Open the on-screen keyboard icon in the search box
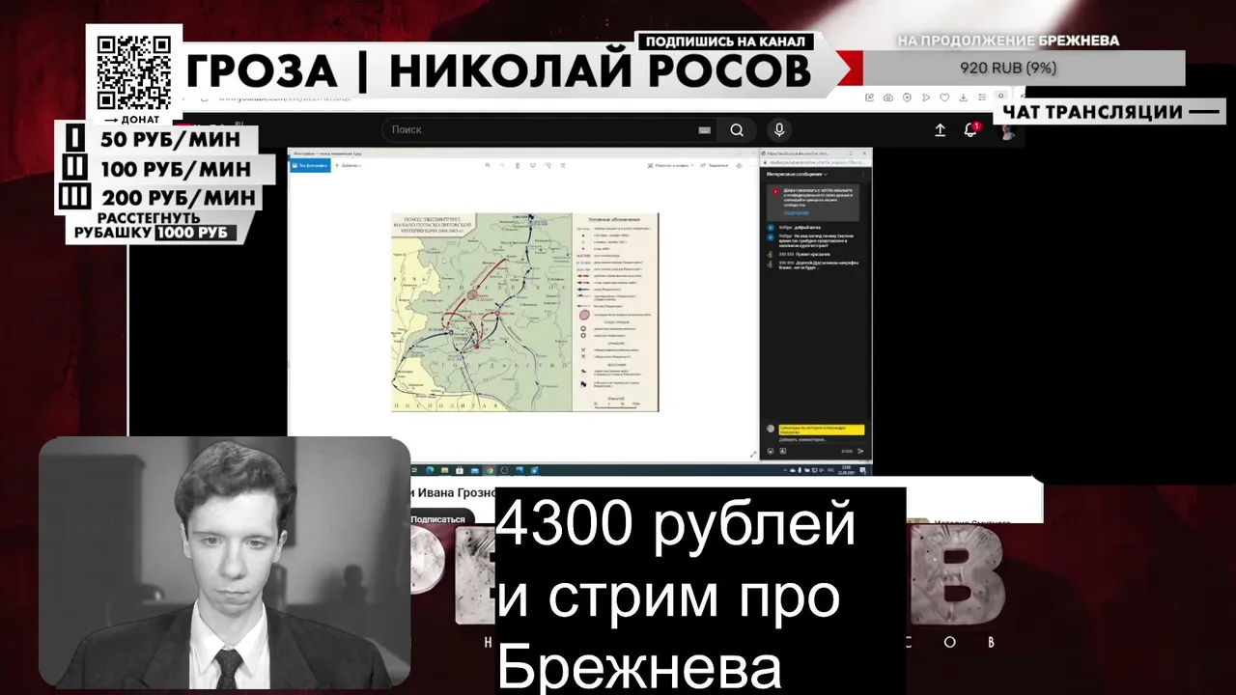This screenshot has height=695, width=1236. point(705,130)
